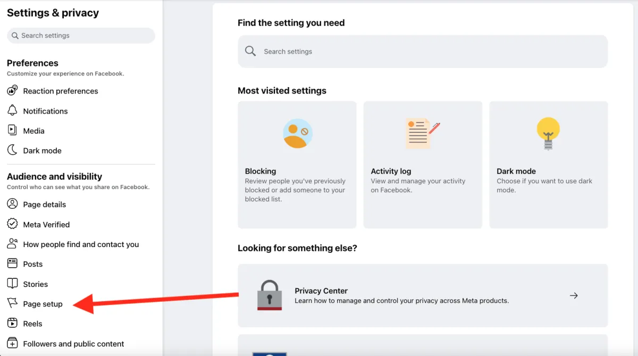Click 'Looking for something else?' heading
Image resolution: width=638 pixels, height=356 pixels.
297,248
